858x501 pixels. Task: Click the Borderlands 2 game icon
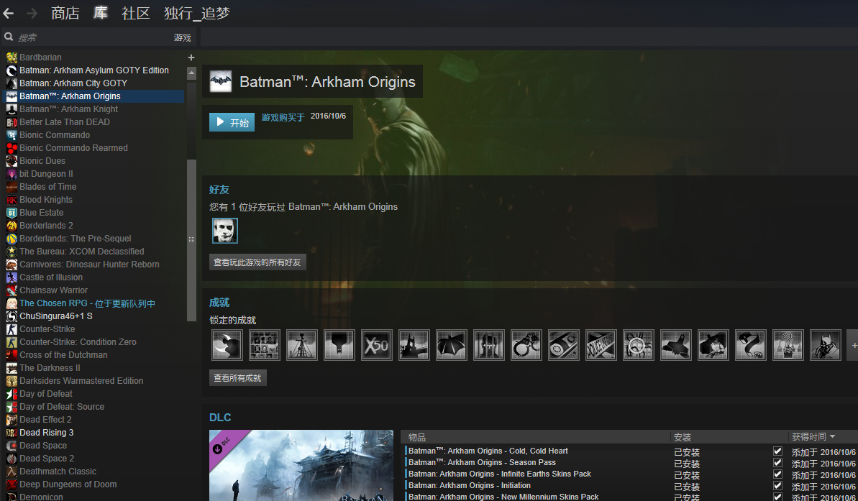coord(12,225)
